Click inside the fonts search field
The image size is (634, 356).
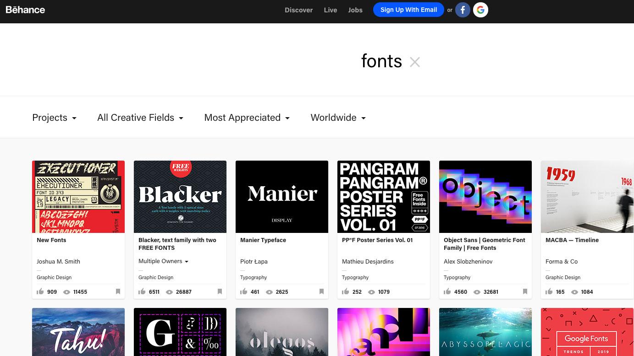click(x=381, y=61)
